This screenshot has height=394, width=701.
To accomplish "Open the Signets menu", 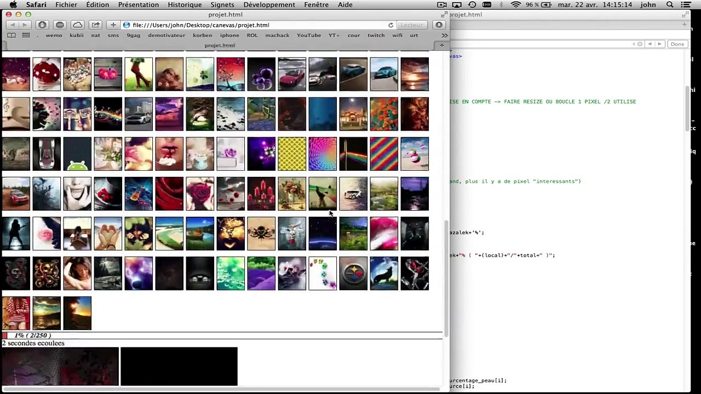I will point(222,5).
